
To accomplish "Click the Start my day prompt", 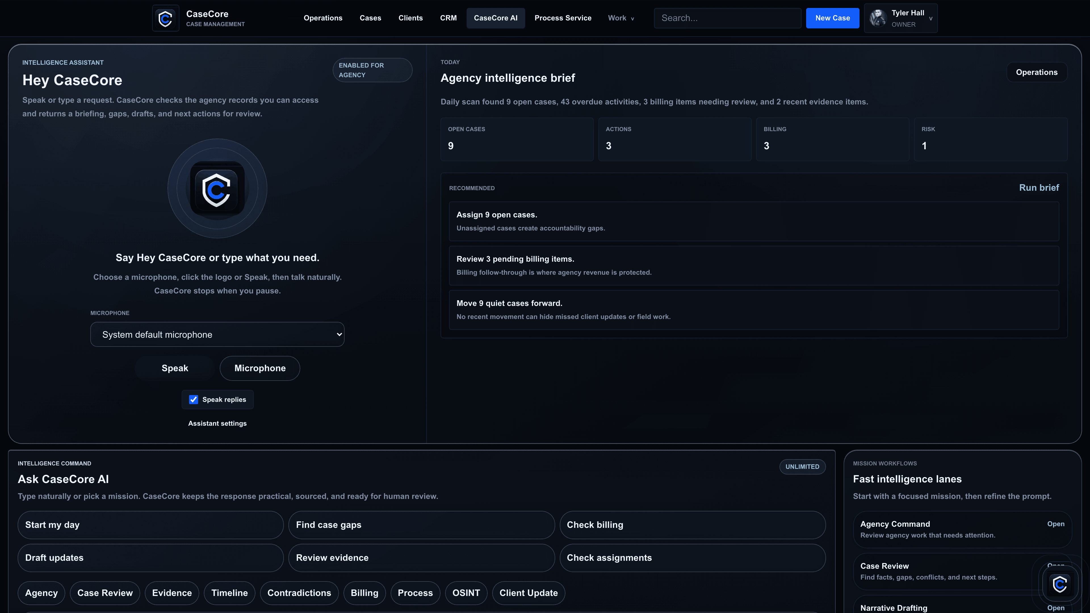I will coord(150,524).
